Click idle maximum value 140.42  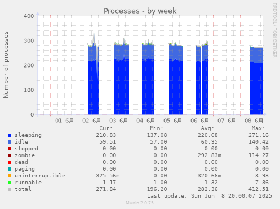(x=259, y=142)
